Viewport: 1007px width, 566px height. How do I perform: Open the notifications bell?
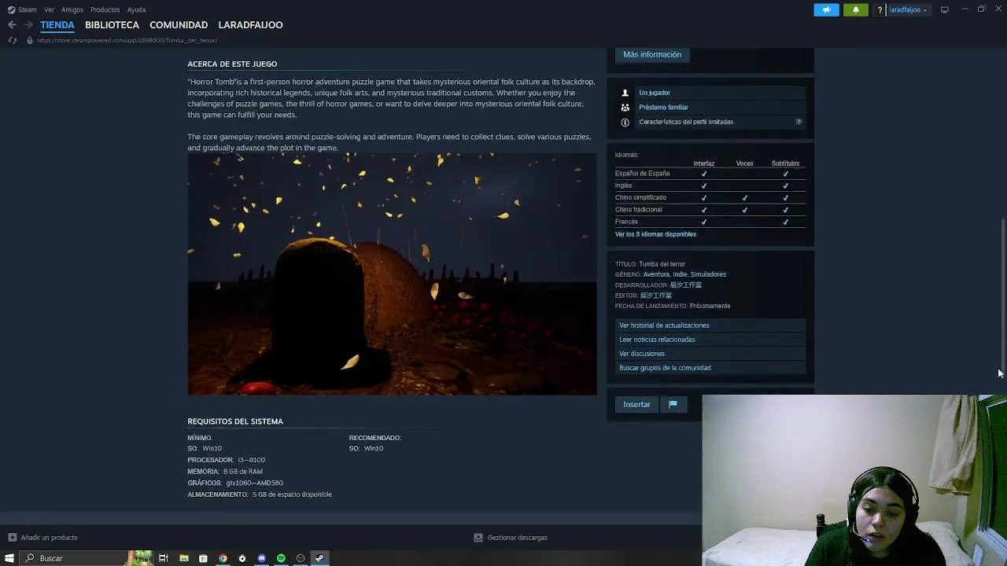coord(856,9)
